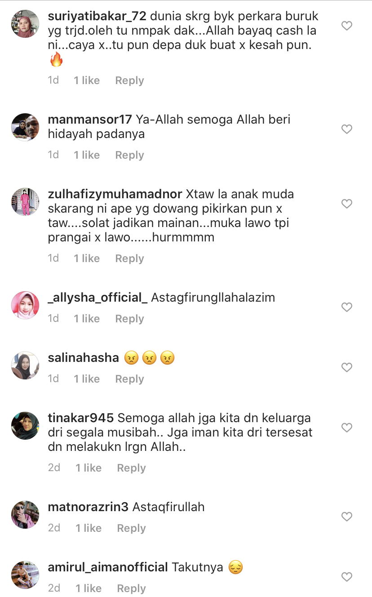Heart amirul_aimanofficial's Takutnya comment
This screenshot has width=372, height=597.
click(346, 577)
